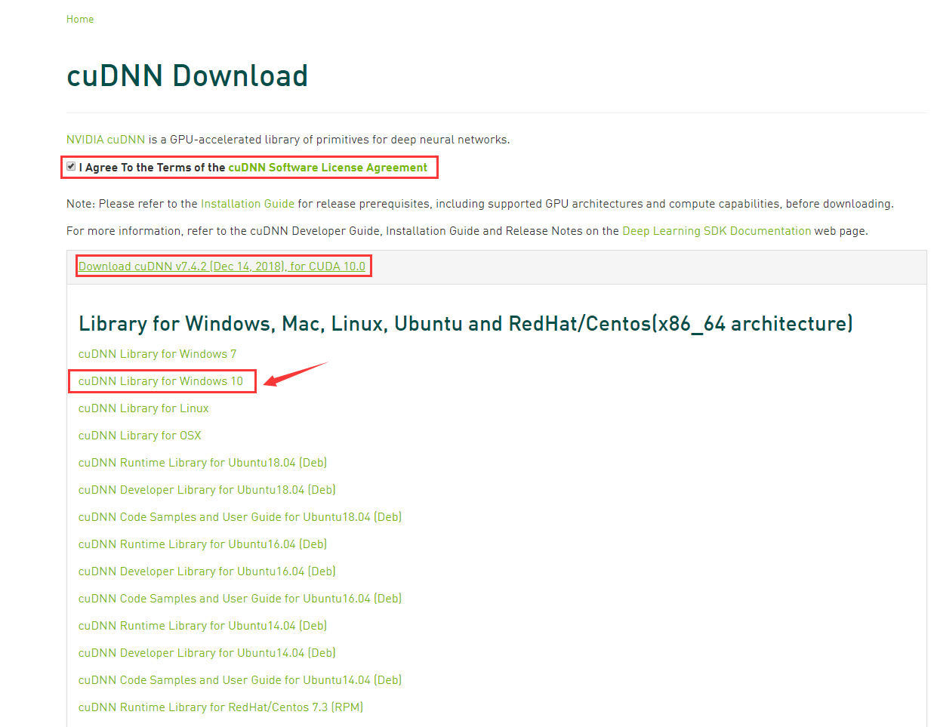Viewport: 934px width, 727px height.
Task: Click the cuDNN Download page heading
Action: click(187, 75)
